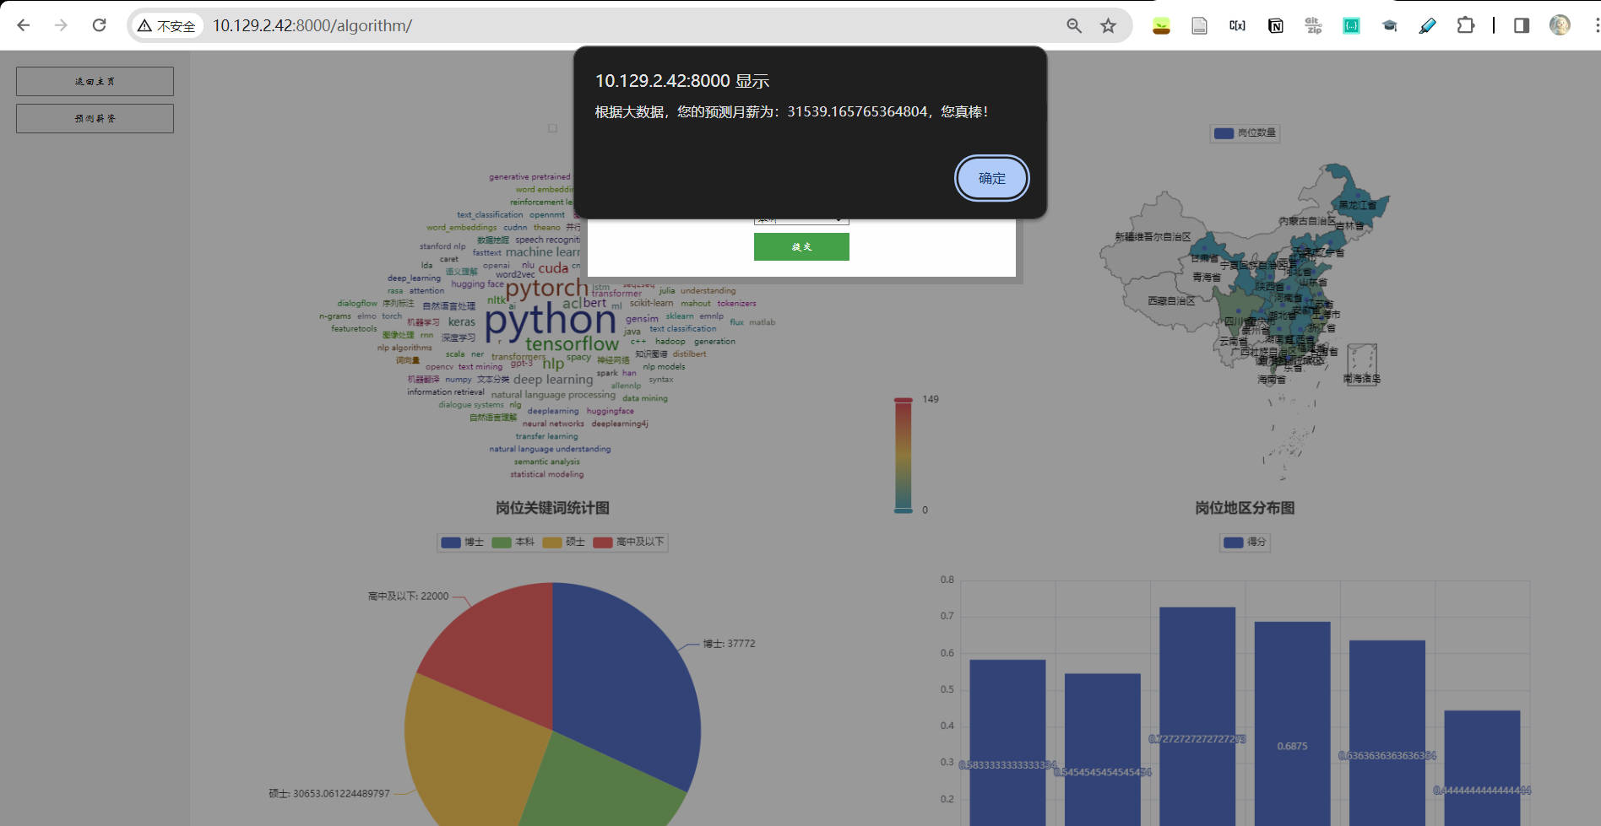Toggle the browser side panel icon
Viewport: 1601px width, 826px height.
(1521, 25)
